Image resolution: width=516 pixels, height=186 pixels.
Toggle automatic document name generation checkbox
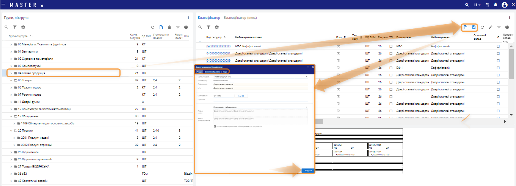(x=215, y=126)
